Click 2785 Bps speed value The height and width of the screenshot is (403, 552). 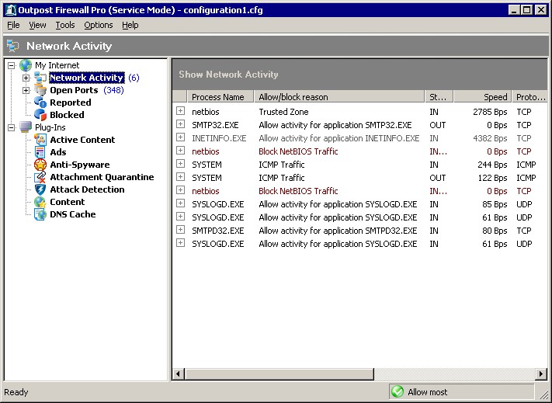click(490, 112)
